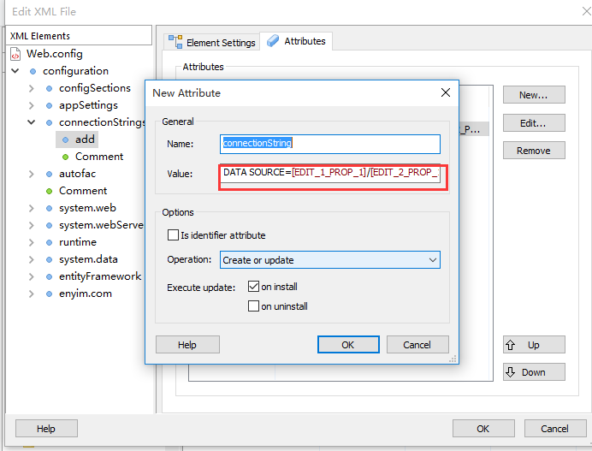Click Cancel in Edit XML File window
The image size is (592, 451).
click(554, 429)
